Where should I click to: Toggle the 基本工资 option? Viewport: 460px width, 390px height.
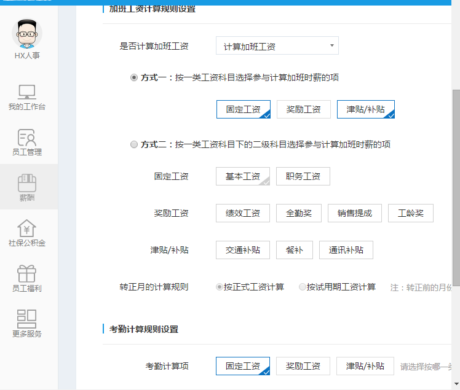243,176
